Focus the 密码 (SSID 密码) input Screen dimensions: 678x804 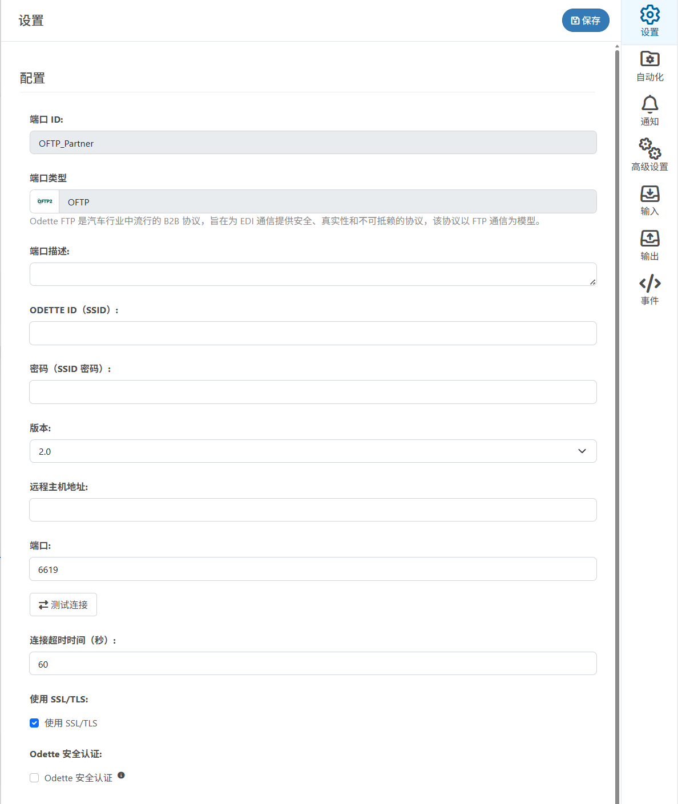(313, 392)
